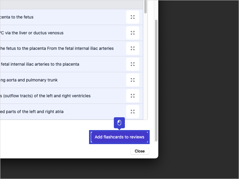Click the dialog's outer vertical scrollbar
The width and height of the screenshot is (239, 179).
tap(156, 81)
